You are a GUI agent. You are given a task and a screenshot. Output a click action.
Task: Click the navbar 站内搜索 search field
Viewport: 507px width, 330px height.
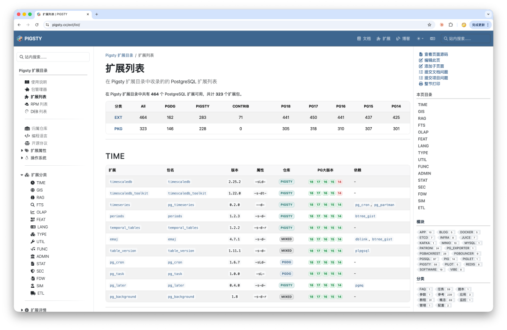[466, 38]
